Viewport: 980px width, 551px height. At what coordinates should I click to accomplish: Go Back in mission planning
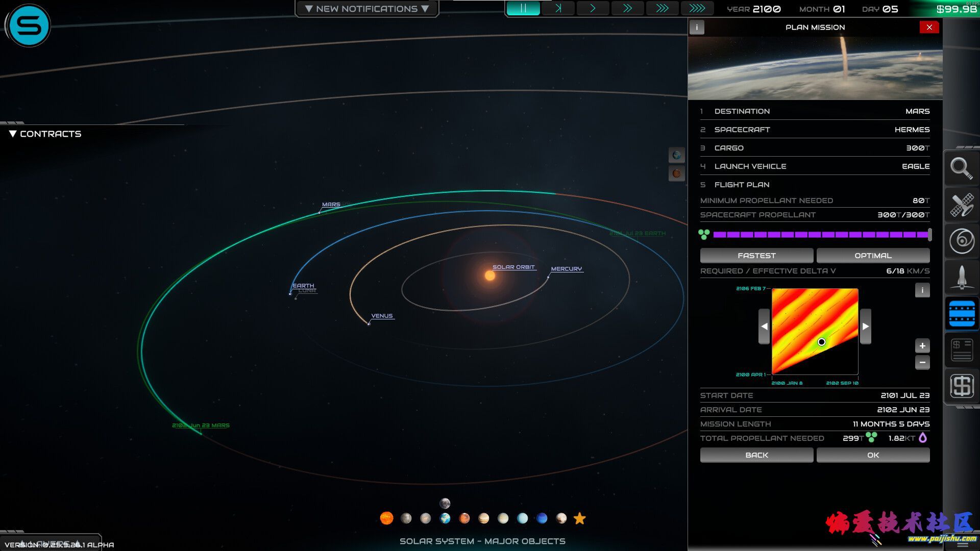[756, 455]
